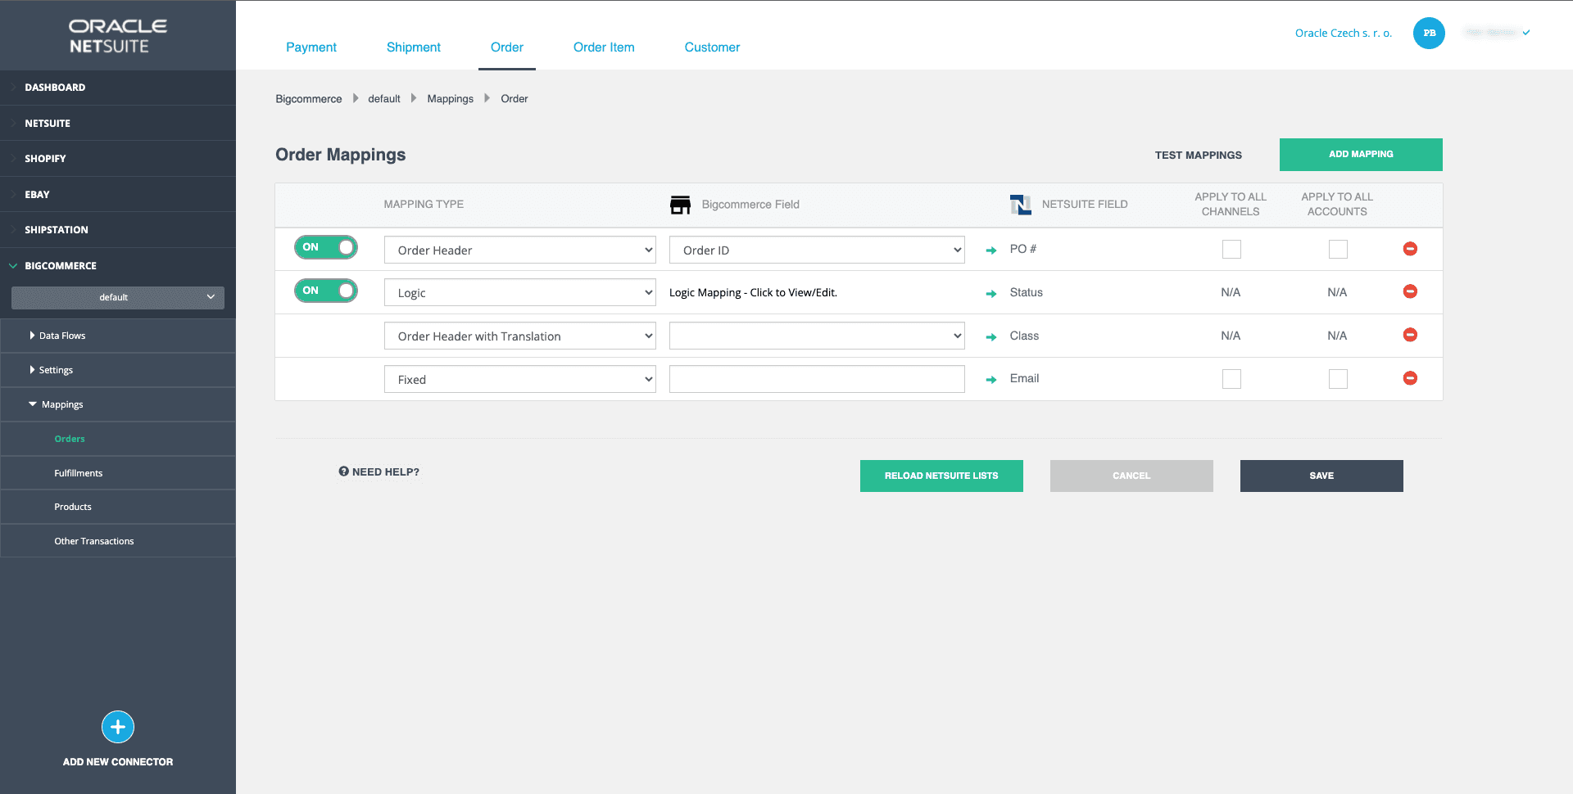Image resolution: width=1573 pixels, height=794 pixels.
Task: Open Orders under Mappings
Action: 70,439
